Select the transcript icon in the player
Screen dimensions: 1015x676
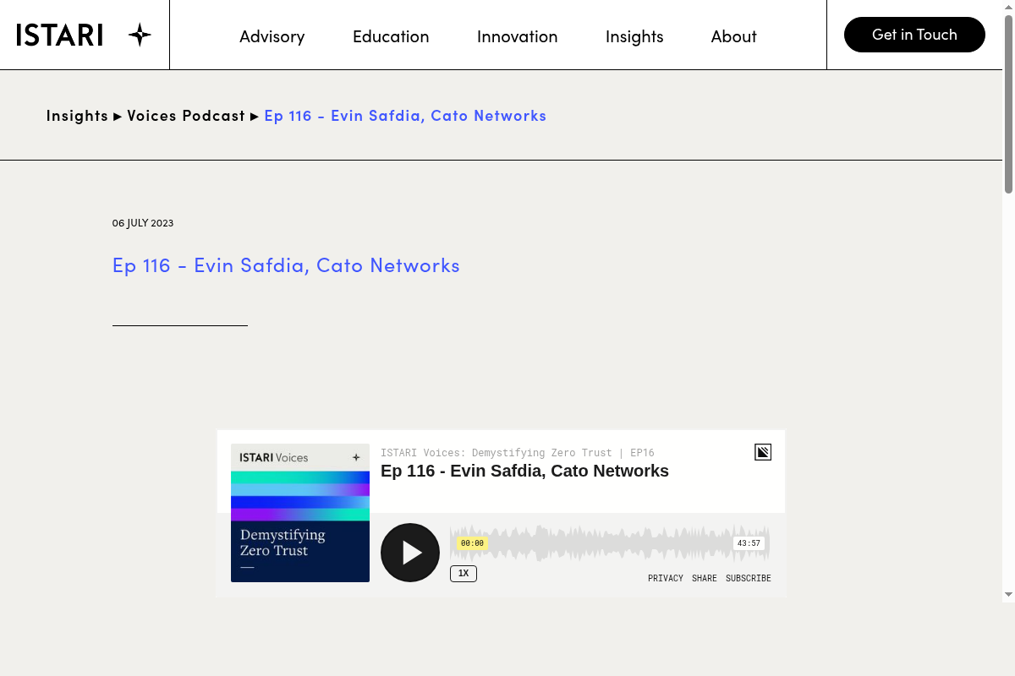762,452
